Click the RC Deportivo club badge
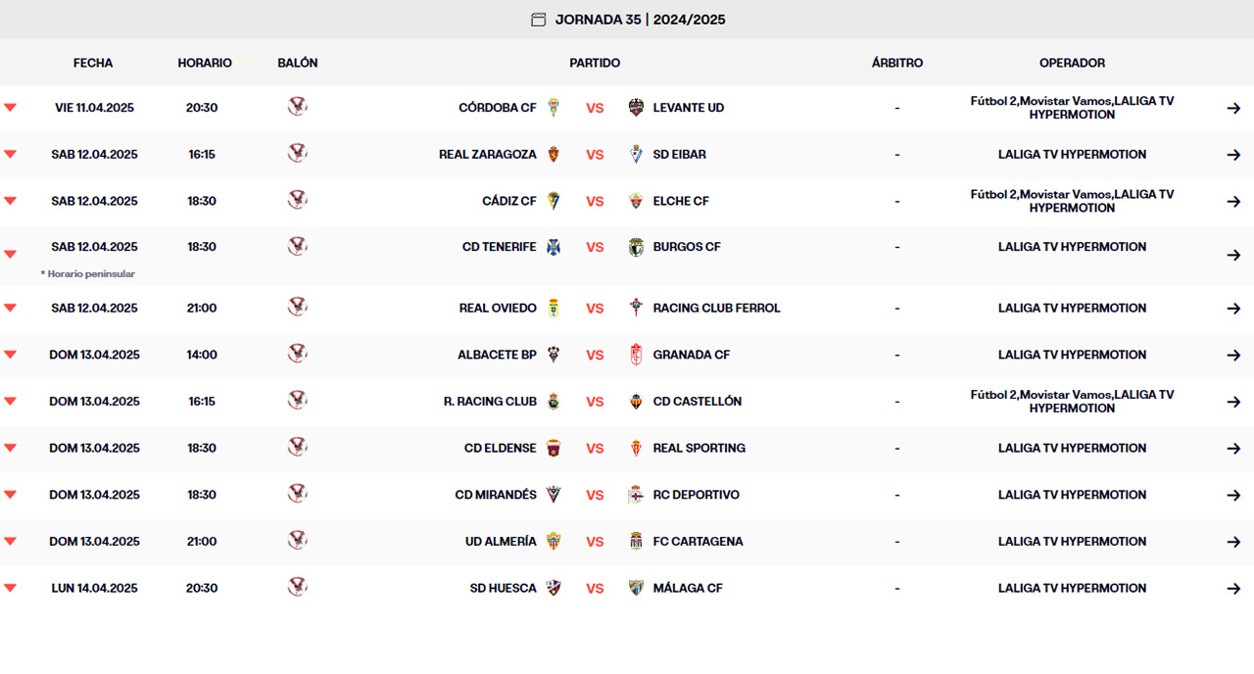 point(636,495)
